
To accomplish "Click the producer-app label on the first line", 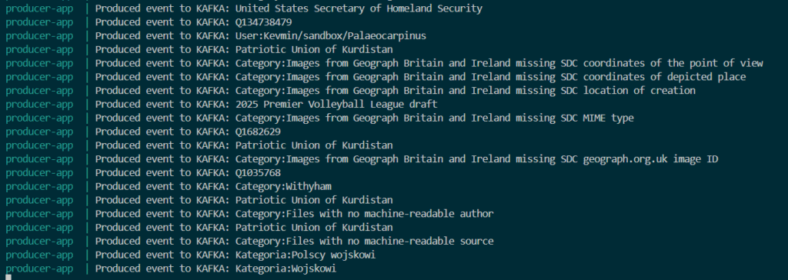I will pos(39,8).
